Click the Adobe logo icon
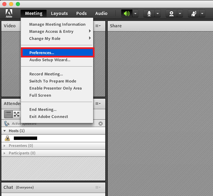This screenshot has height=196, width=213. [9, 13]
